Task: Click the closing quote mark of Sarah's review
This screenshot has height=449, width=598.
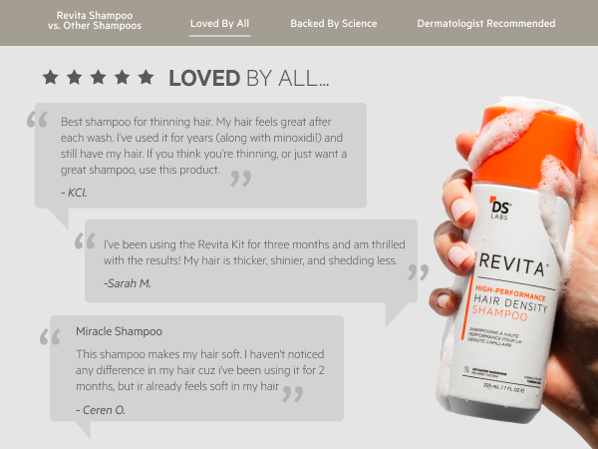Action: point(418,272)
